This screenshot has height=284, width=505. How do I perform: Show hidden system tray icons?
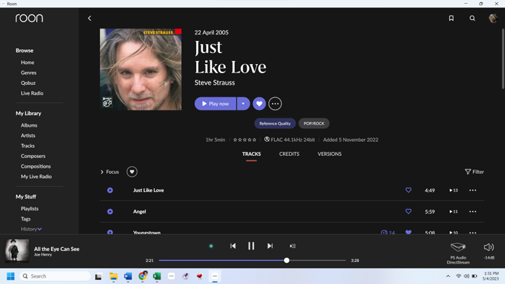(448, 276)
